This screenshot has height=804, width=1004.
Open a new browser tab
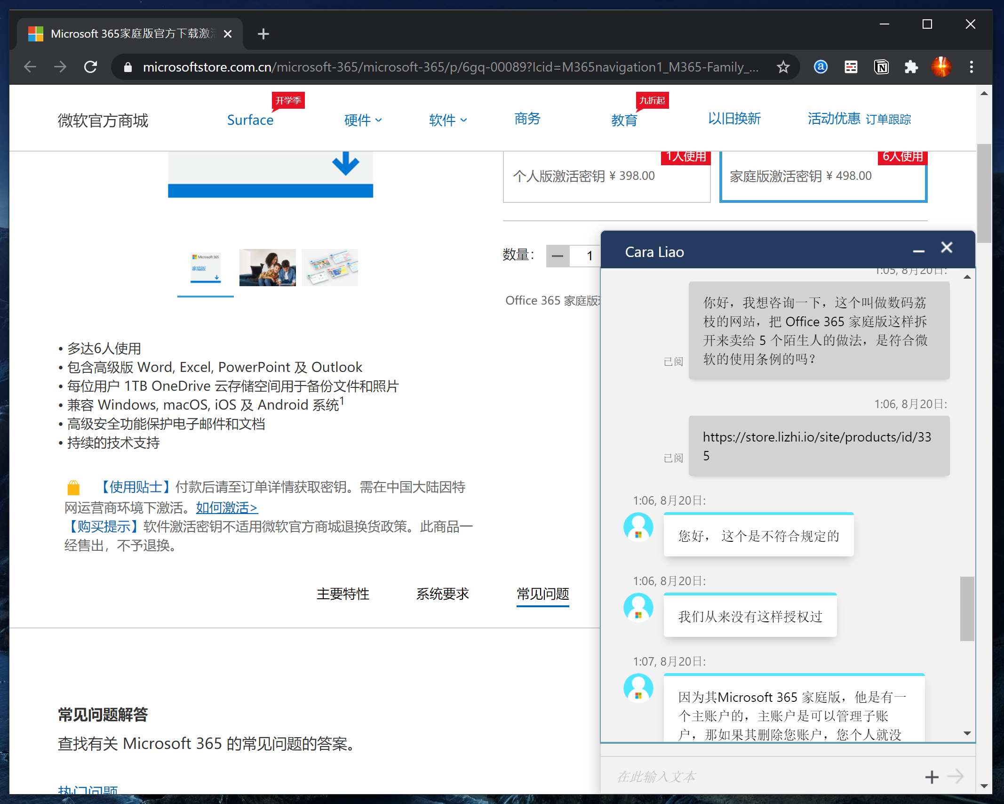(263, 34)
